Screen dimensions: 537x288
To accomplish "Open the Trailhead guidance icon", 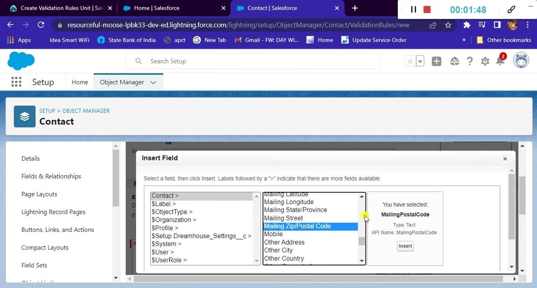I will pyautogui.click(x=454, y=61).
